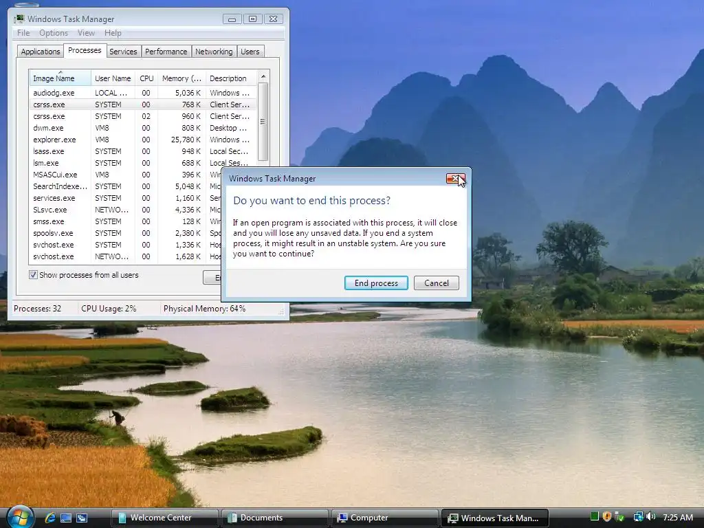
Task: Select the spoolsv.exe process
Action: click(125, 233)
